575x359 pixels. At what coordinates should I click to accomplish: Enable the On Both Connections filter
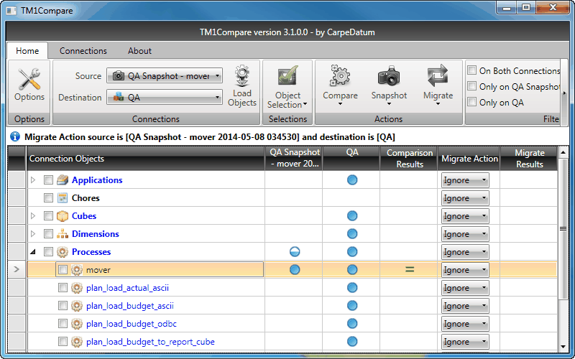(x=472, y=70)
